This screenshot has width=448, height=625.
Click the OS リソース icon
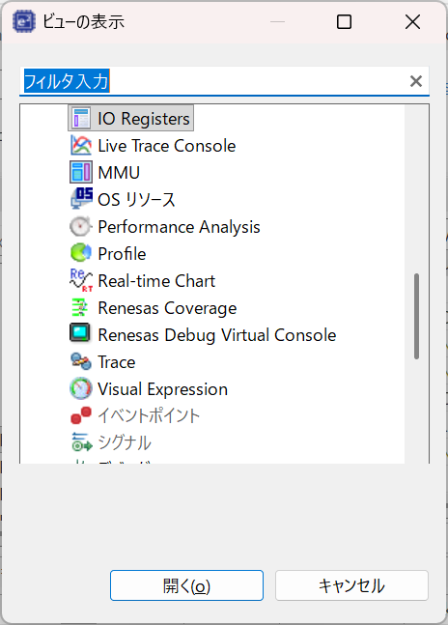(x=81, y=198)
